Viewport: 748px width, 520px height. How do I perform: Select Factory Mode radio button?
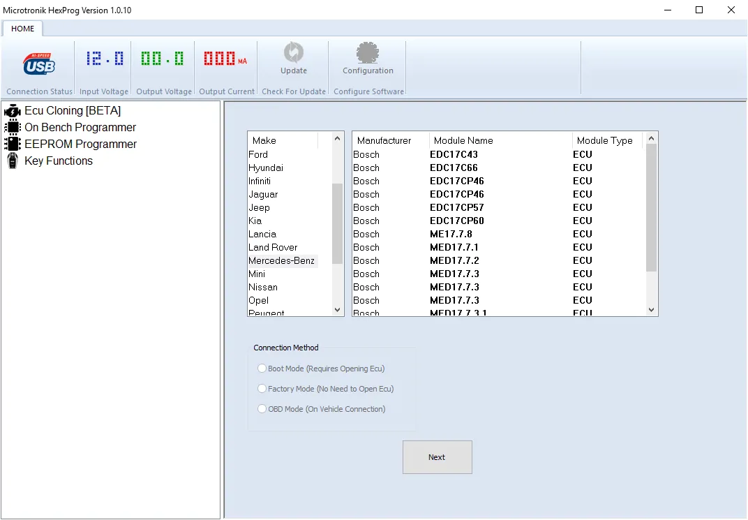point(262,388)
